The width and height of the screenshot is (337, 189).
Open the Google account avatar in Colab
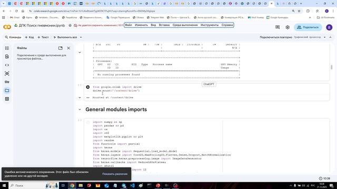point(329,27)
